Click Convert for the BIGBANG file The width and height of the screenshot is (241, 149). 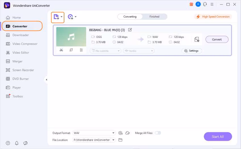[x=217, y=40]
